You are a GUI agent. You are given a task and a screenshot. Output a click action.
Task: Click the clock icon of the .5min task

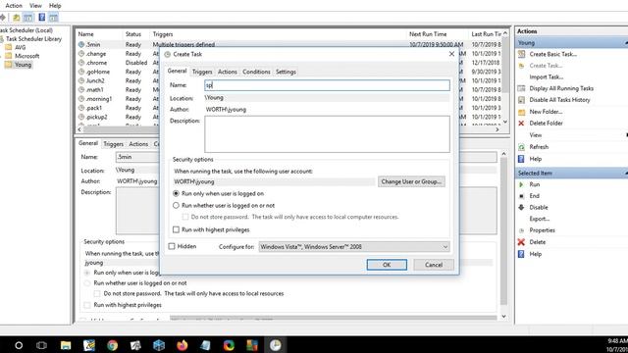pyautogui.click(x=81, y=44)
